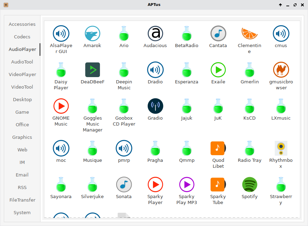Open the Deepin Music icon
This screenshot has height=226, width=308.
[x=124, y=70]
